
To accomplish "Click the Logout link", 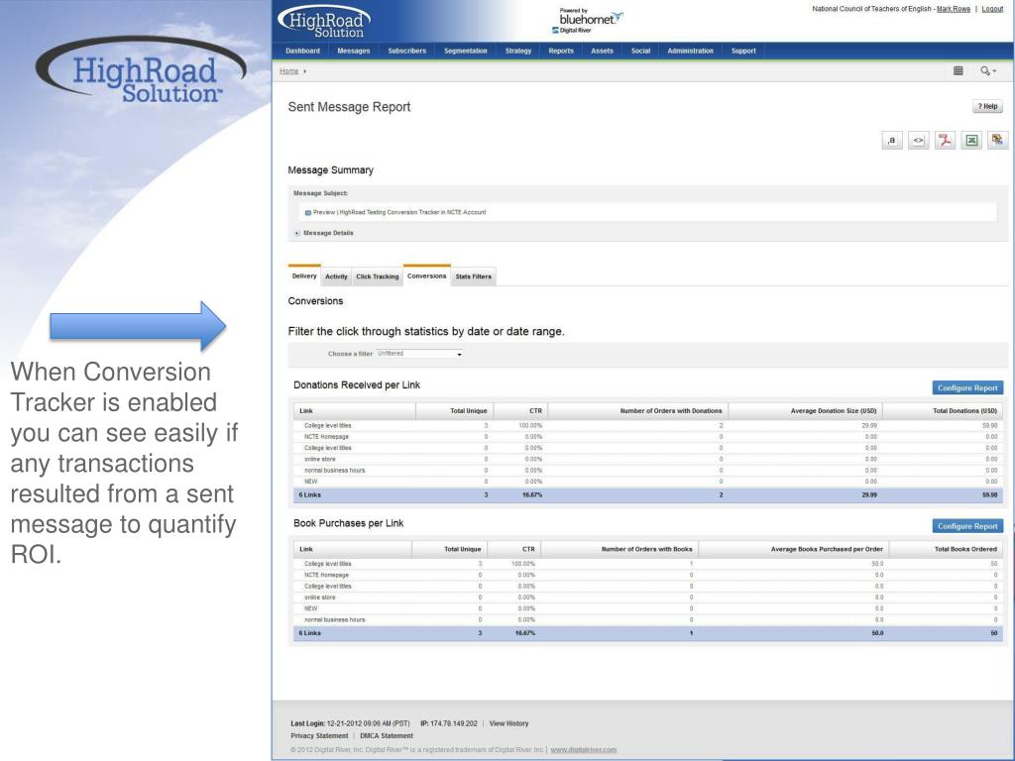I will pyautogui.click(x=992, y=9).
